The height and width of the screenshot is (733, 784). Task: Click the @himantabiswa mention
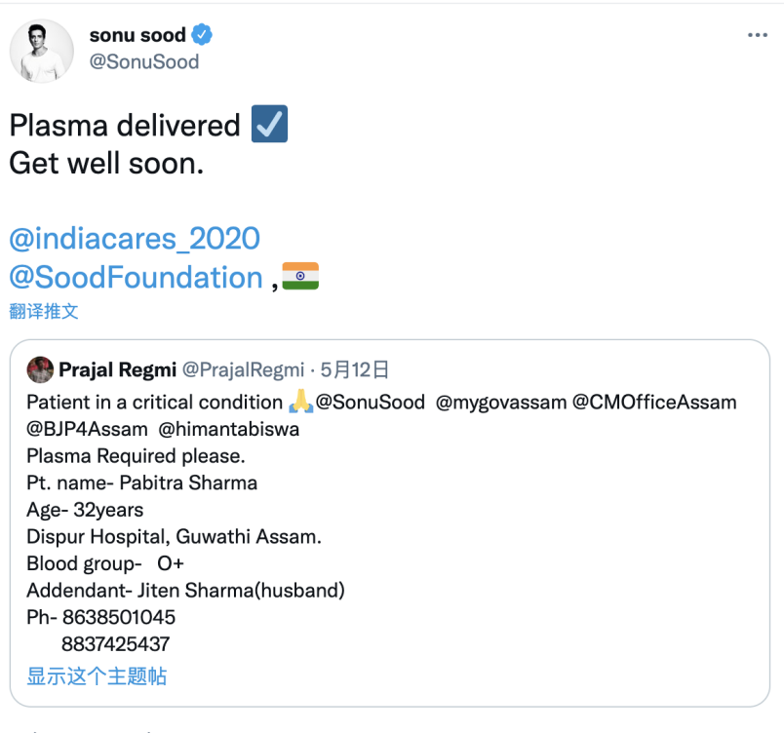tap(229, 429)
